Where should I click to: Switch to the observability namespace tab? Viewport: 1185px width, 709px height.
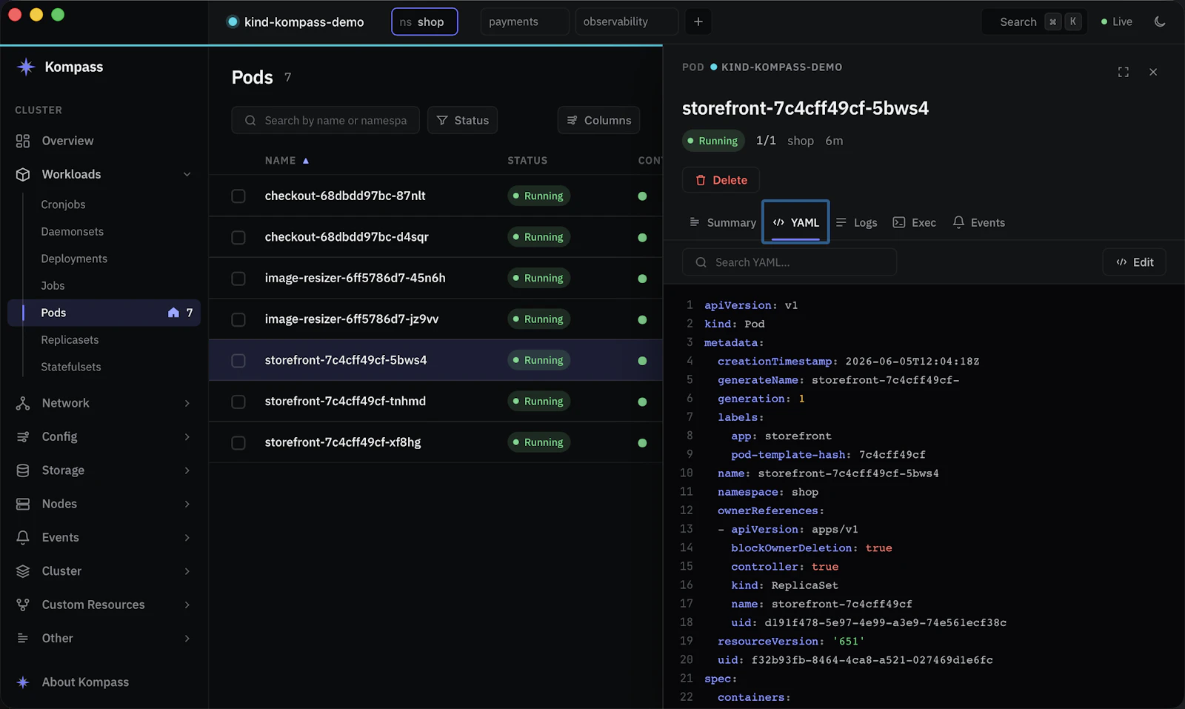tap(627, 21)
